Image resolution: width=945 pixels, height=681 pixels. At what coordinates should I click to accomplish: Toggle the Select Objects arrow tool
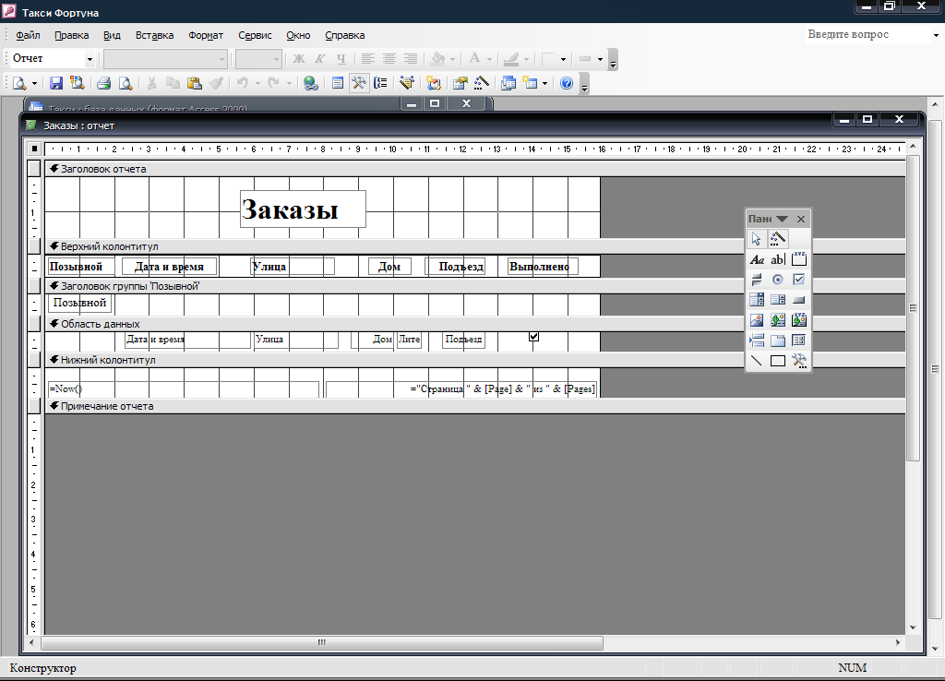pyautogui.click(x=757, y=239)
